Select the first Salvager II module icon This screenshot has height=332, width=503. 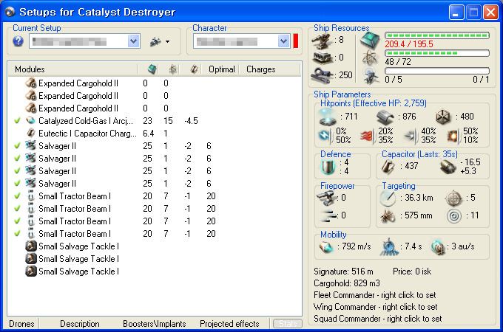31,146
